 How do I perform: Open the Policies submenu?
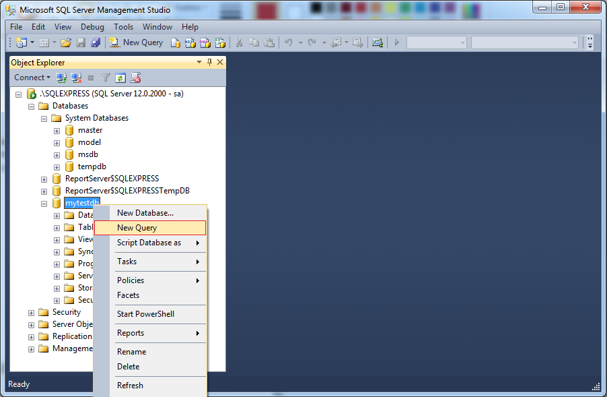pos(150,280)
